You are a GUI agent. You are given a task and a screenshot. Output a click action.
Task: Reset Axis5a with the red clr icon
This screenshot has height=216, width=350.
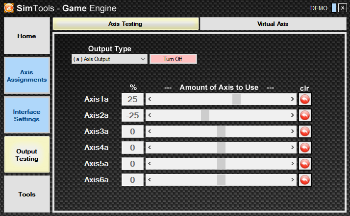coord(305,164)
